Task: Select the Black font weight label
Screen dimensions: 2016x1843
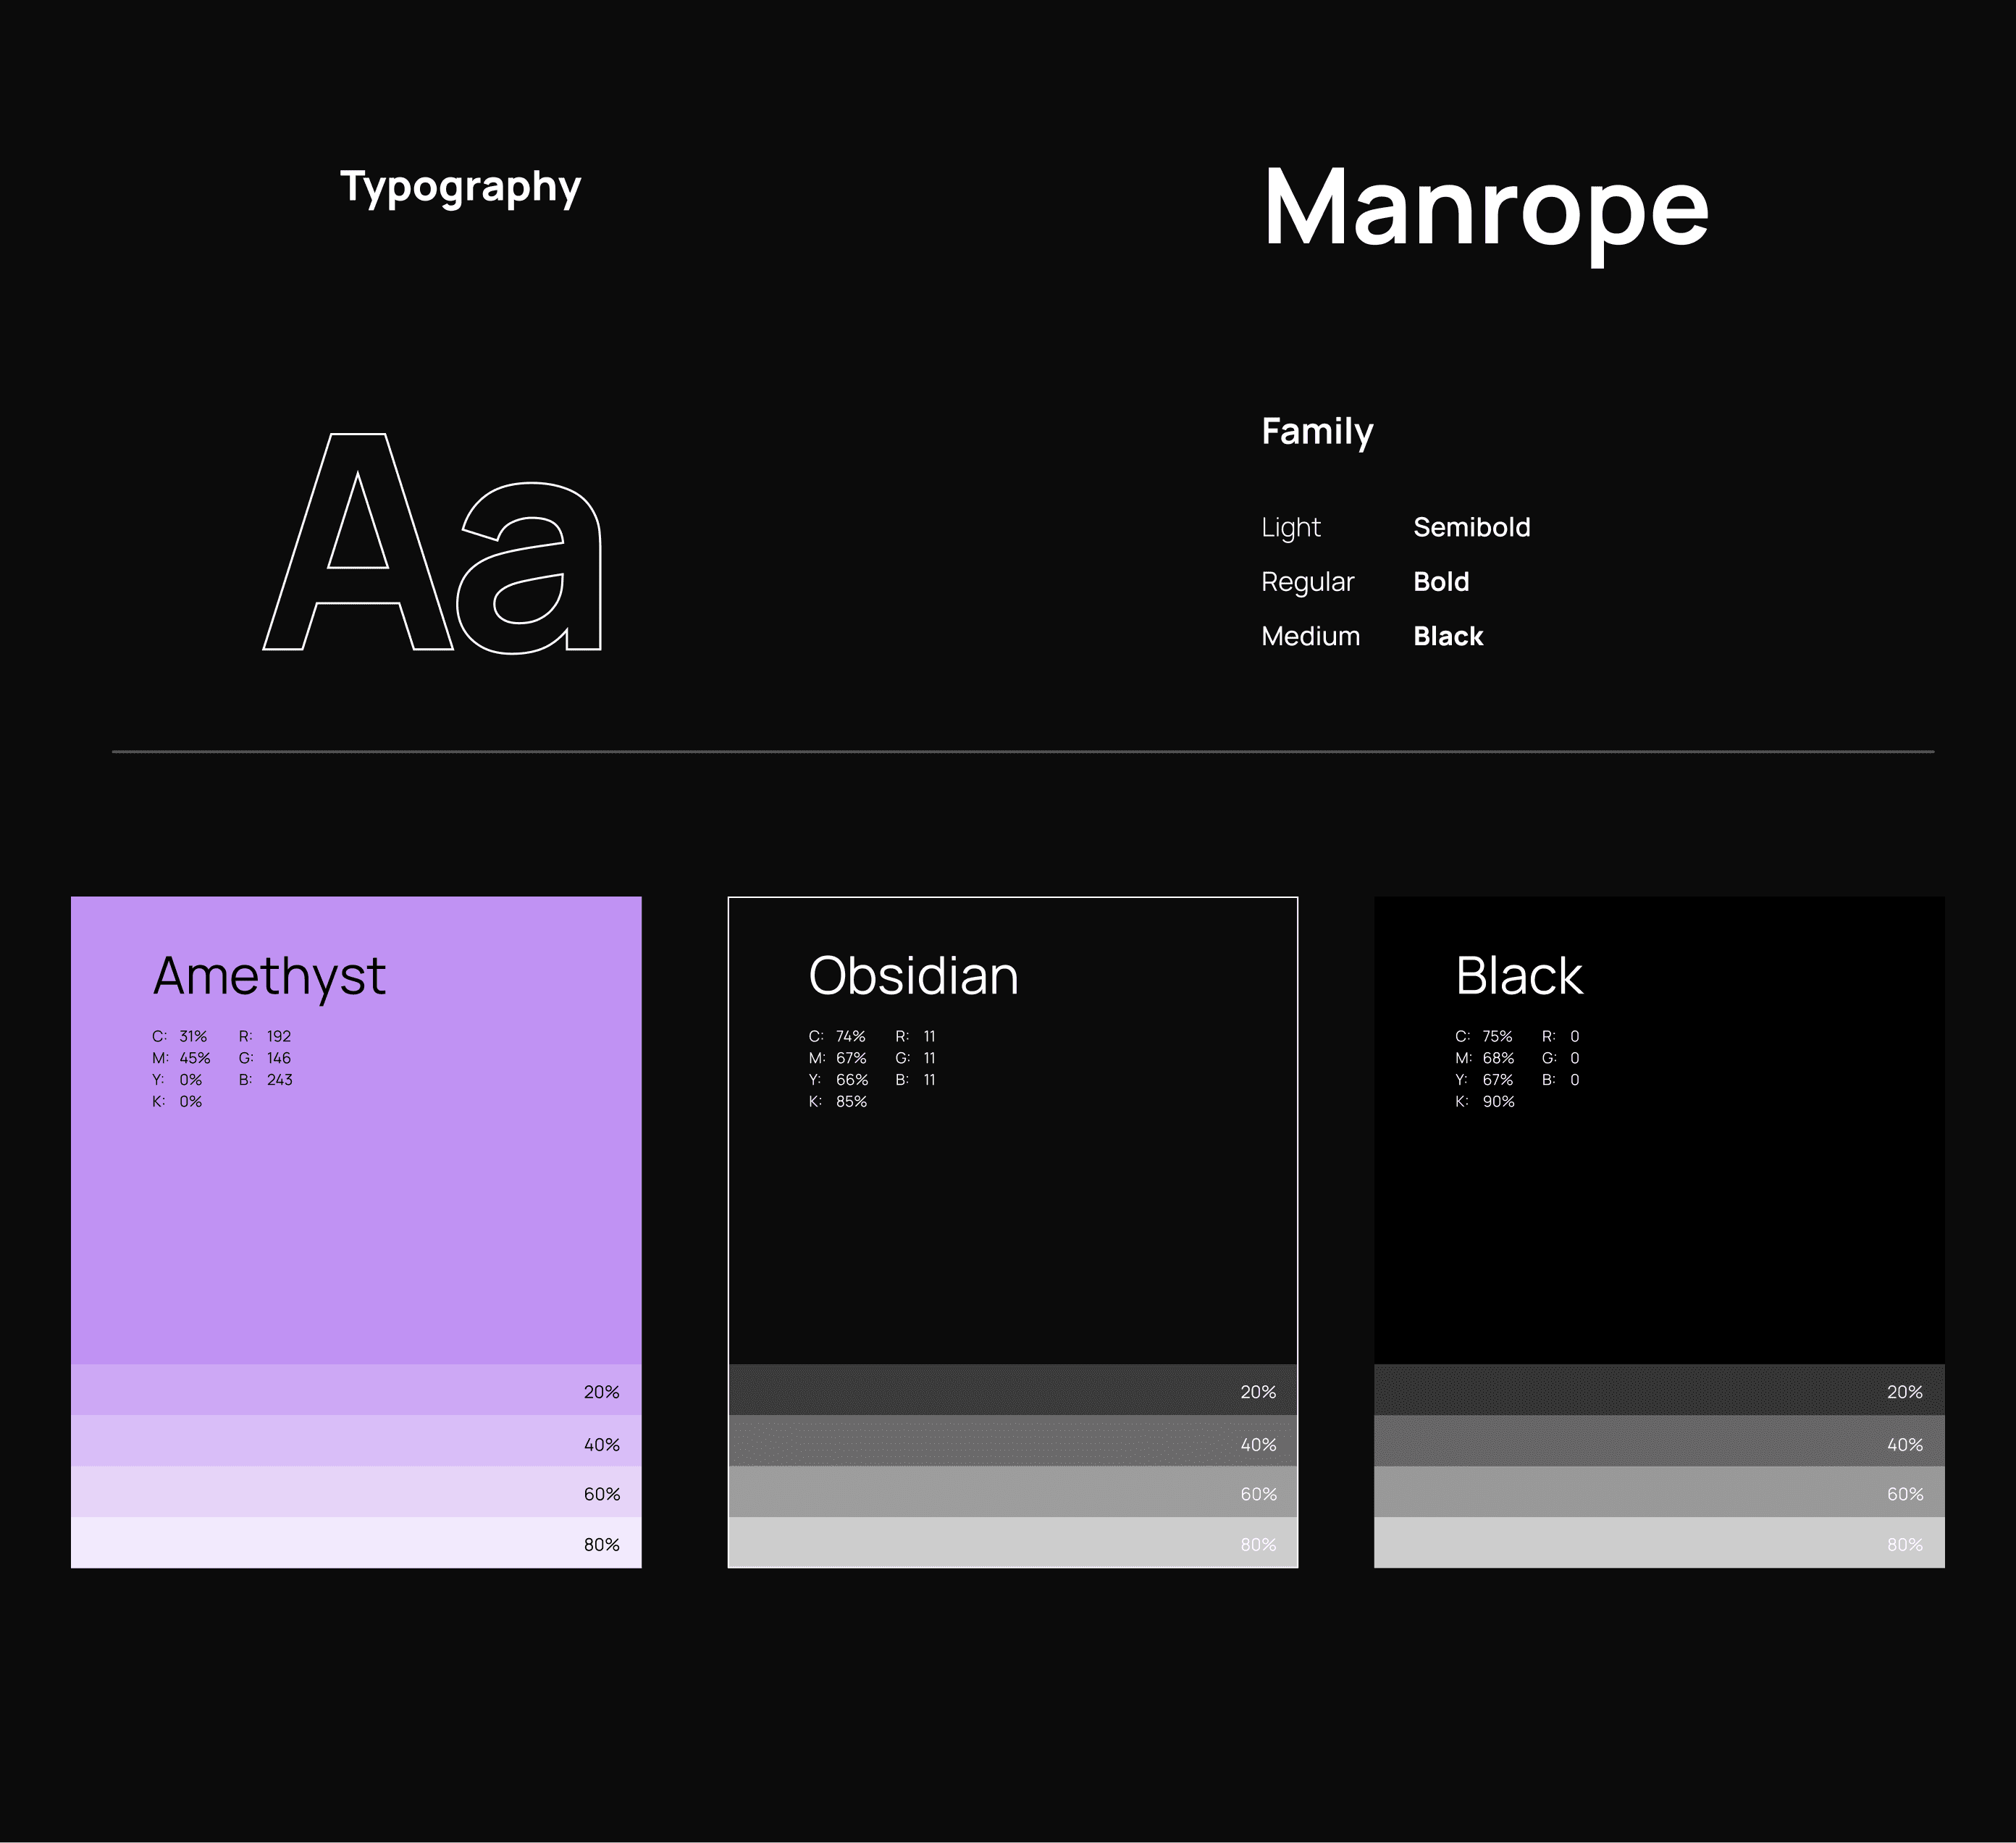Action: tap(1448, 636)
